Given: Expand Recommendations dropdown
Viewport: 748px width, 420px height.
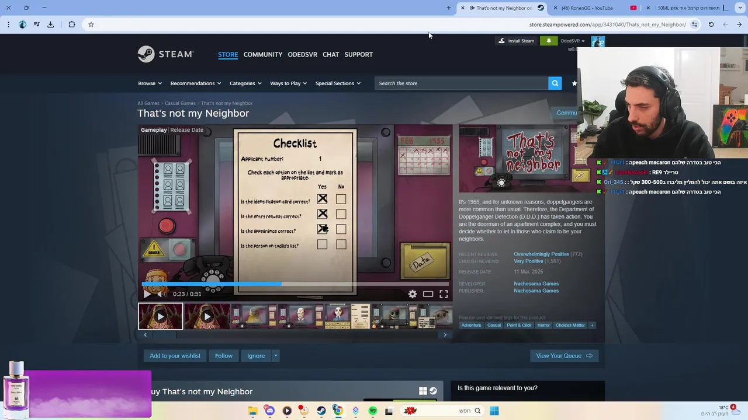Looking at the screenshot, I should click(x=196, y=83).
